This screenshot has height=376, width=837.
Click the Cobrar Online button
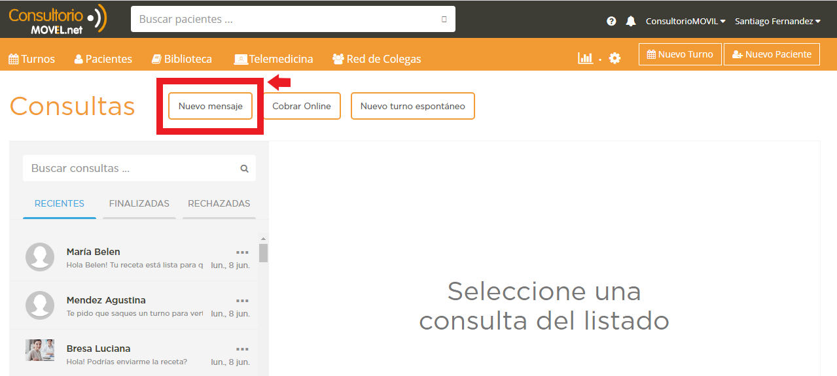(x=302, y=106)
